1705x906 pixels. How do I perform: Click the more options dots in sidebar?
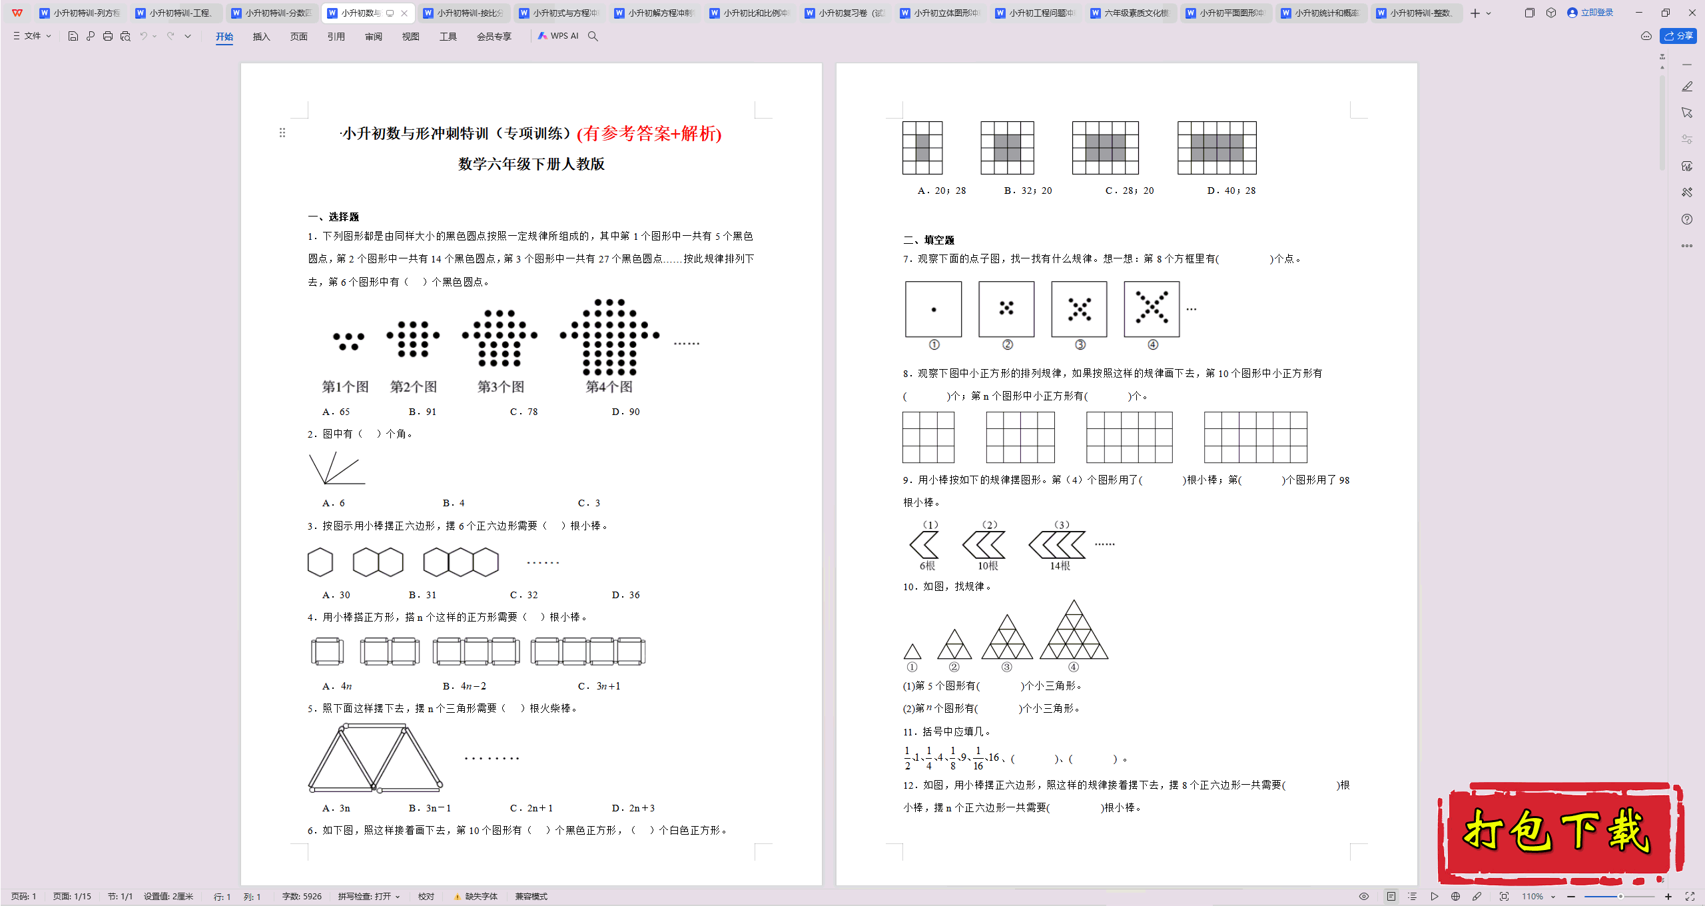tap(1687, 246)
